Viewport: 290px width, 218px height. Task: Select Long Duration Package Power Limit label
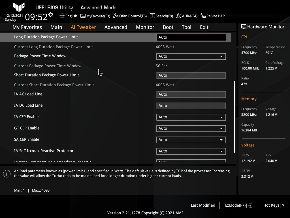coord(46,37)
